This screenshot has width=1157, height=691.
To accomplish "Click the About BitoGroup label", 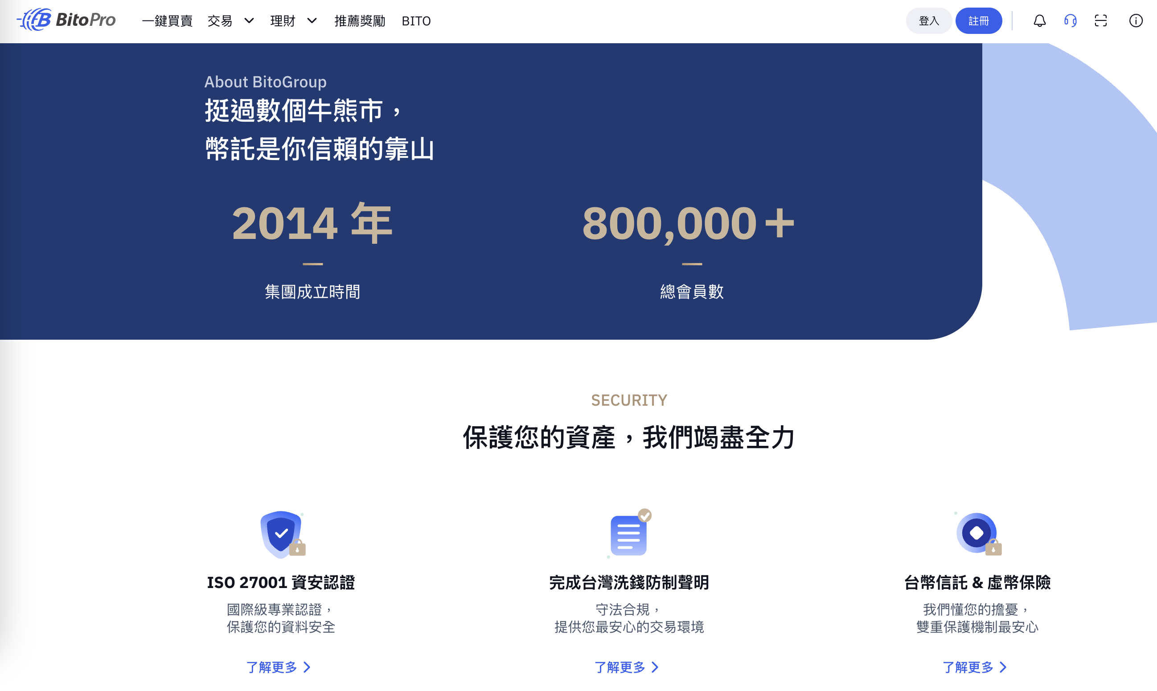I will click(265, 82).
